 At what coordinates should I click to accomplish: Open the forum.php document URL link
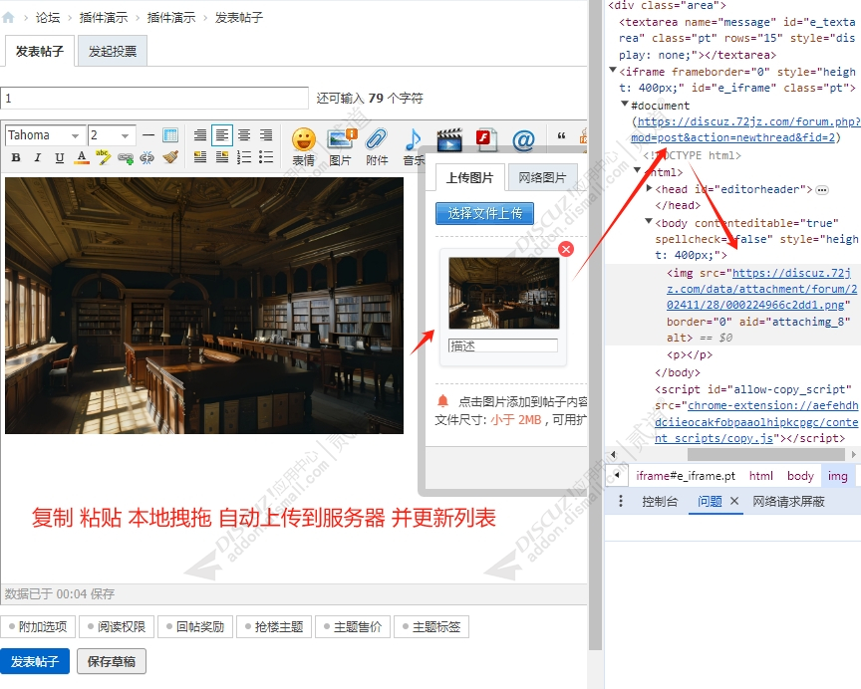746,129
